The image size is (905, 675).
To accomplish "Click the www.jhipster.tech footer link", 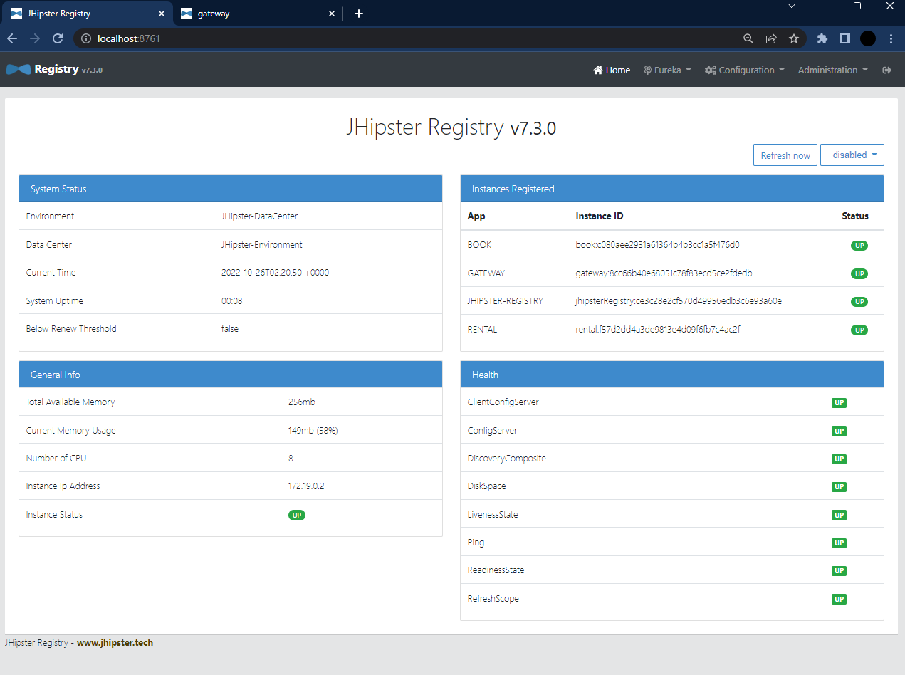I will click(115, 642).
